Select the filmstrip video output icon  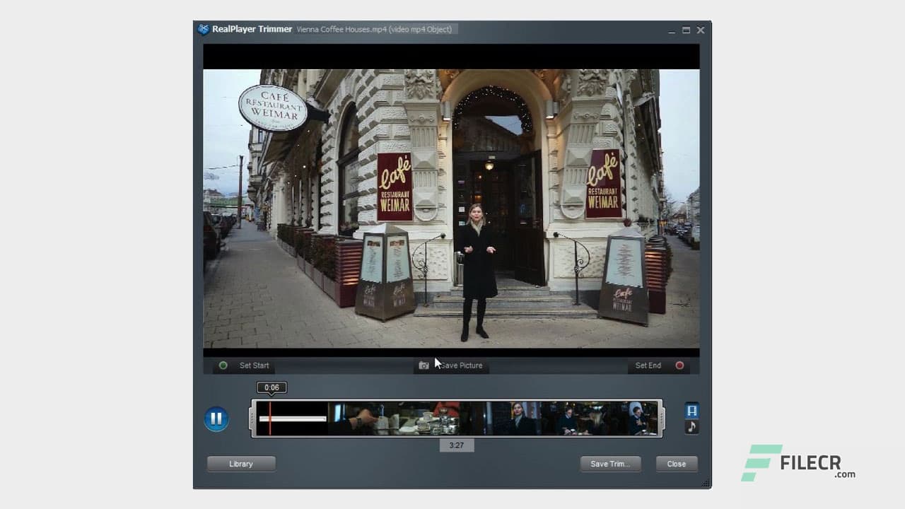[x=691, y=409]
